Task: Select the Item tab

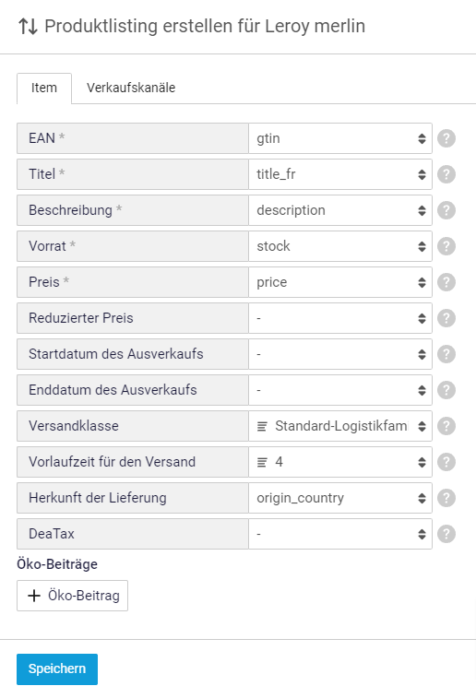Action: pyautogui.click(x=44, y=89)
